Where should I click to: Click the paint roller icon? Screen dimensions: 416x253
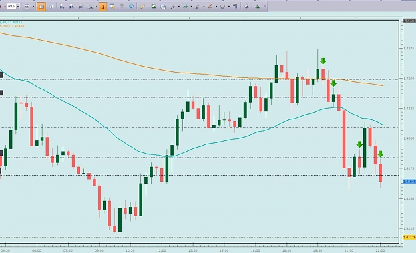pyautogui.click(x=235, y=7)
